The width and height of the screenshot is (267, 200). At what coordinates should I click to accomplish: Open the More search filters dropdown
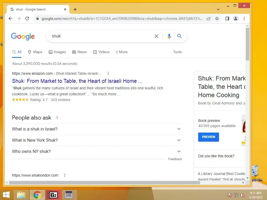122,52
